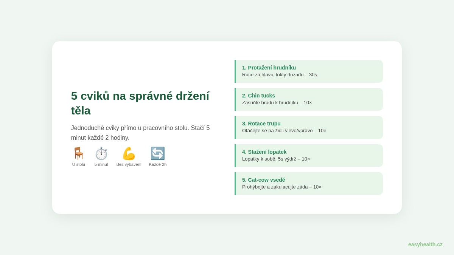Select the '5 minut' label text
Viewport: 454px width, 255px height.
(x=101, y=164)
